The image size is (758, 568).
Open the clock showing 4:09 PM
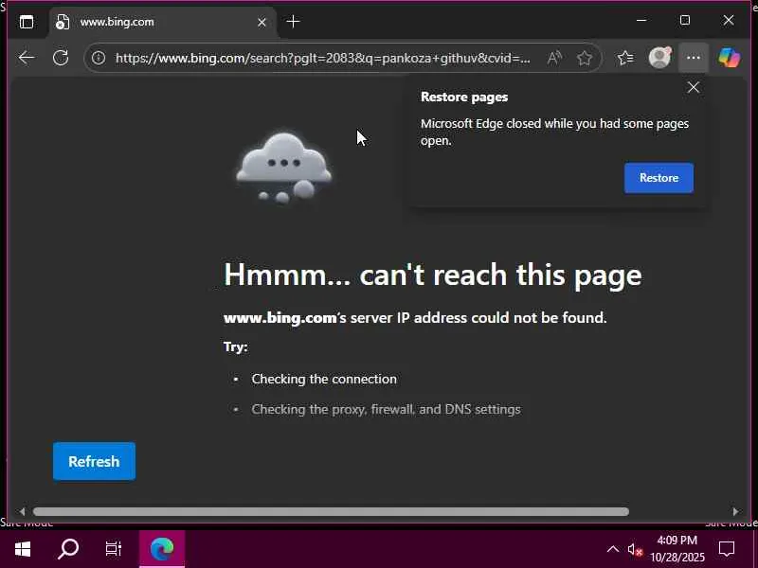(x=677, y=549)
